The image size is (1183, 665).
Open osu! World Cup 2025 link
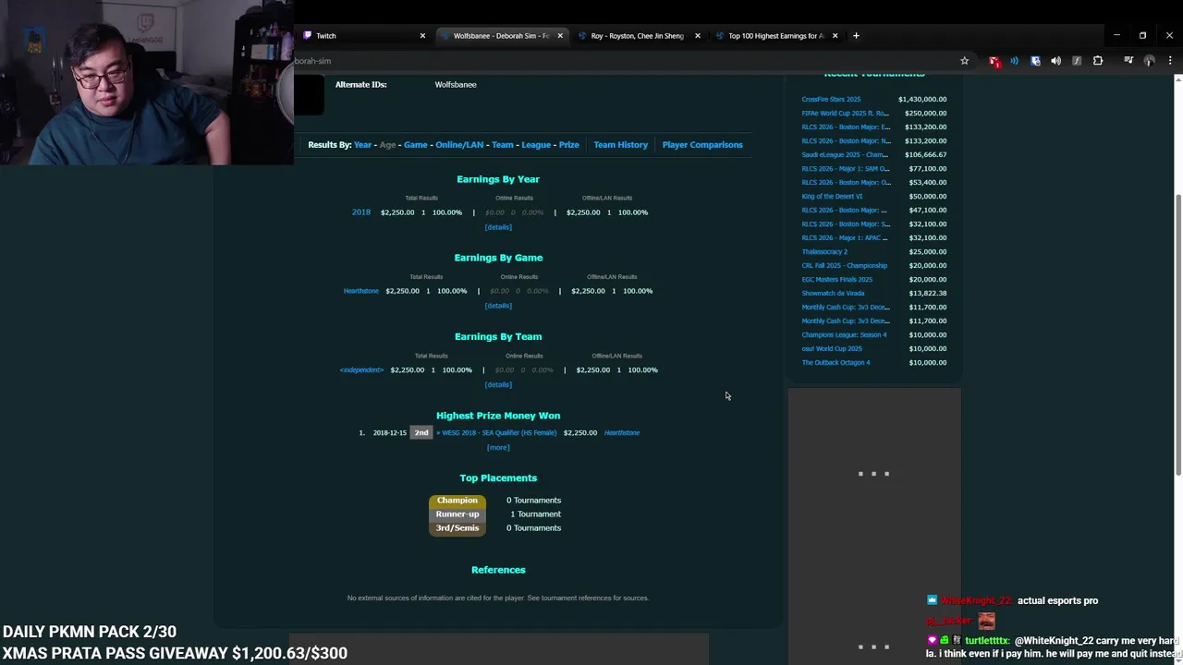coord(832,349)
